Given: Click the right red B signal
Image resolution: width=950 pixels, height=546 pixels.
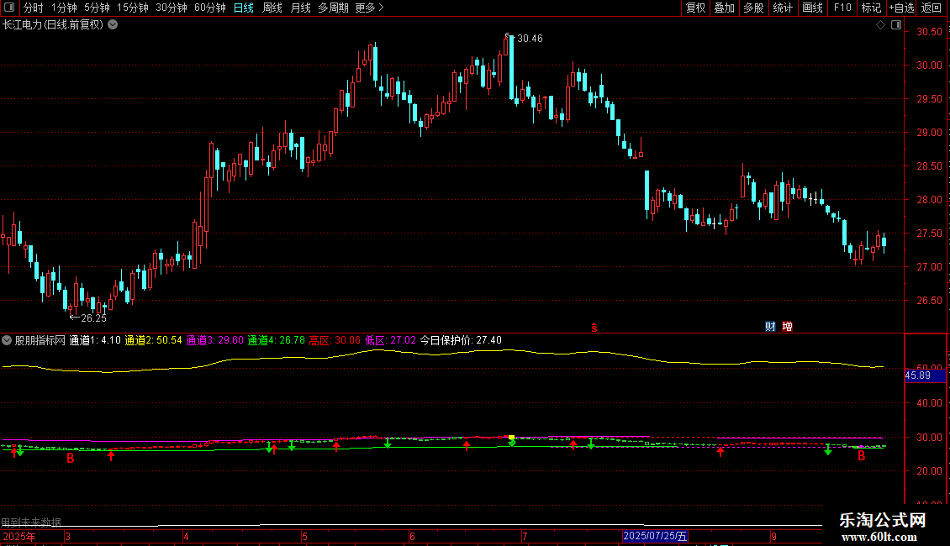Looking at the screenshot, I should pyautogui.click(x=862, y=456).
